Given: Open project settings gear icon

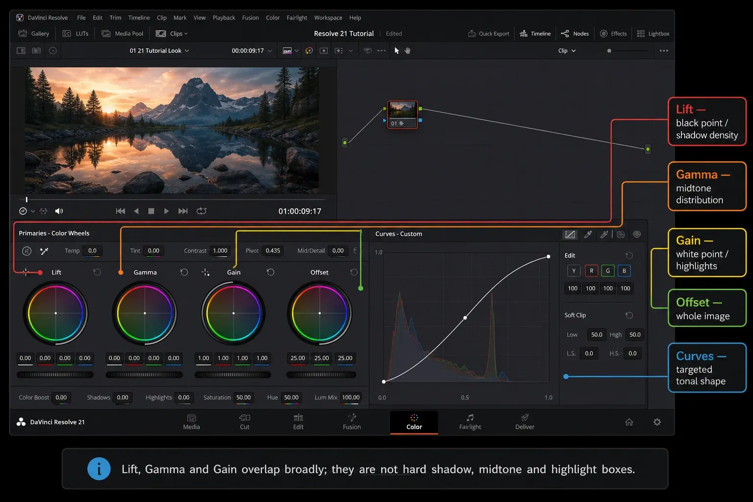Looking at the screenshot, I should 657,422.
